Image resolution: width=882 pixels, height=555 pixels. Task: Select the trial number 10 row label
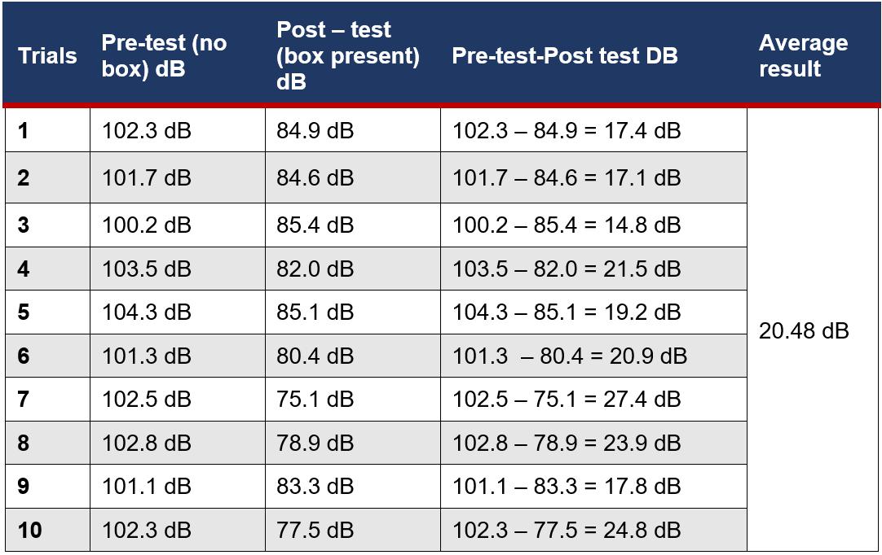(47, 530)
